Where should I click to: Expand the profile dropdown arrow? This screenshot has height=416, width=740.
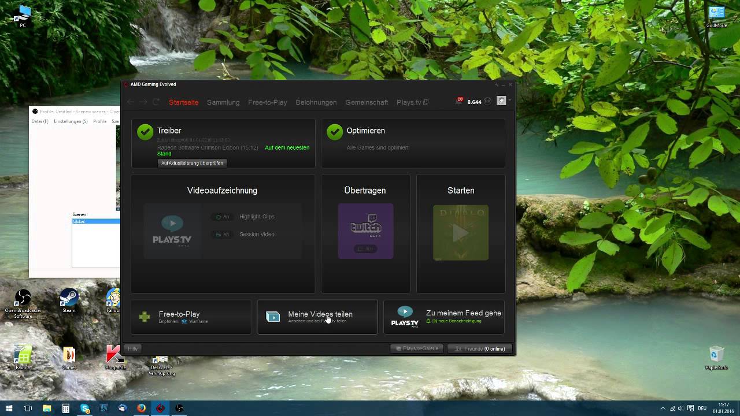509,101
